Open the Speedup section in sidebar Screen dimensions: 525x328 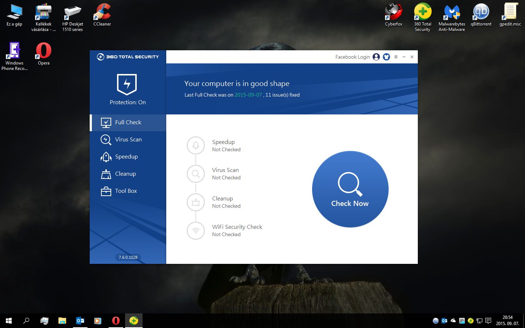tap(128, 157)
